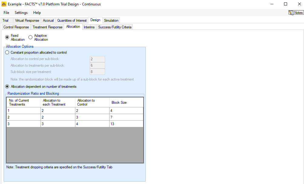The image size is (304, 184).
Task: Select Fixed Allocation radio button
Action: coord(7,37)
